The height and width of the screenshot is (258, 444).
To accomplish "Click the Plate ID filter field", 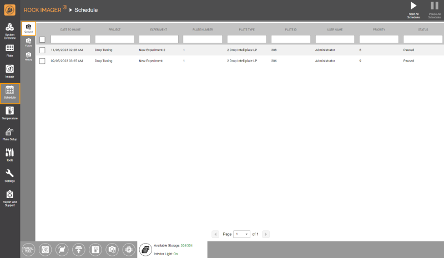I will point(291,39).
